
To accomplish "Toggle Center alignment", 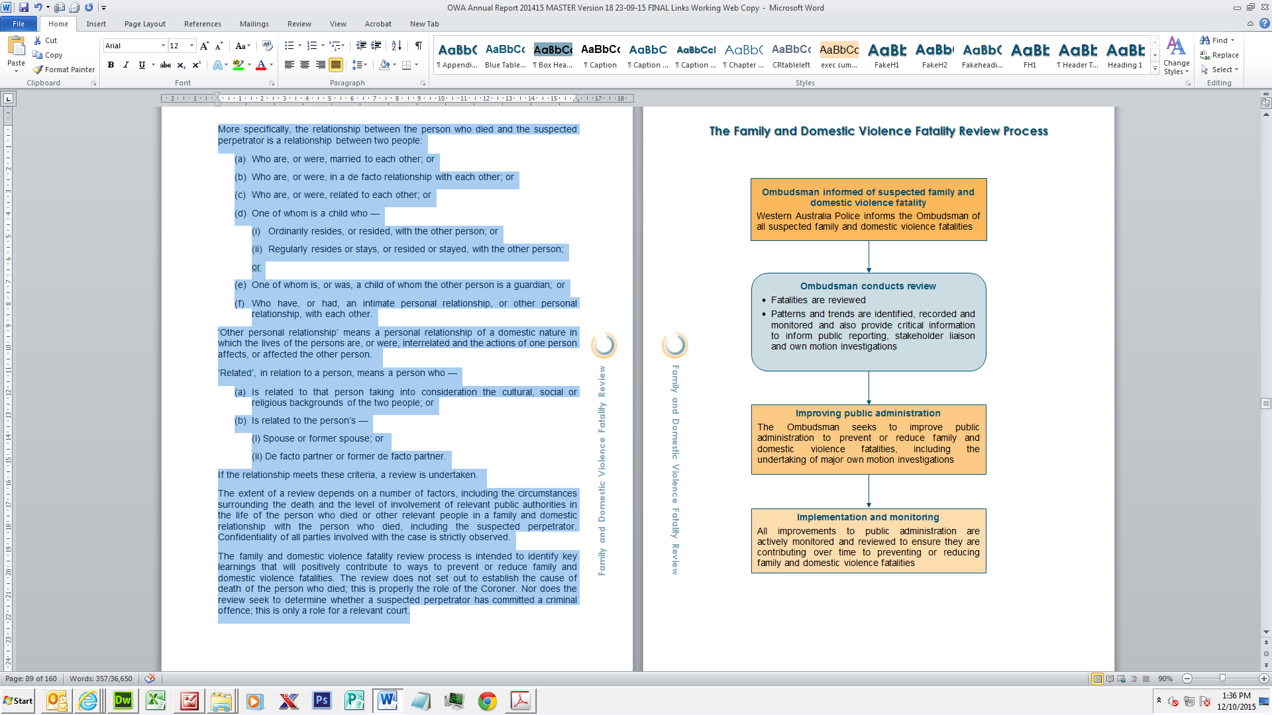I will [x=305, y=65].
